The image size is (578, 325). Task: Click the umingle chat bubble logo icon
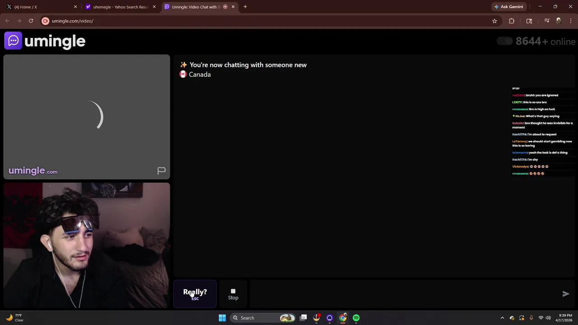[x=13, y=41]
